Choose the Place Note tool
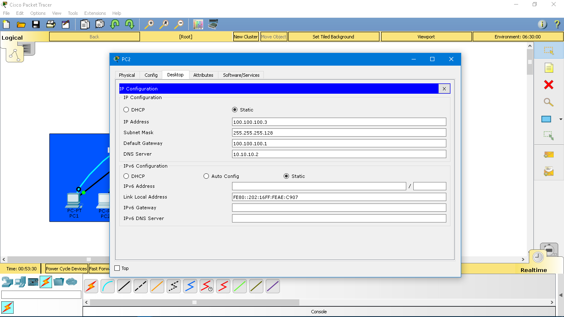The width and height of the screenshot is (564, 317). [x=549, y=68]
